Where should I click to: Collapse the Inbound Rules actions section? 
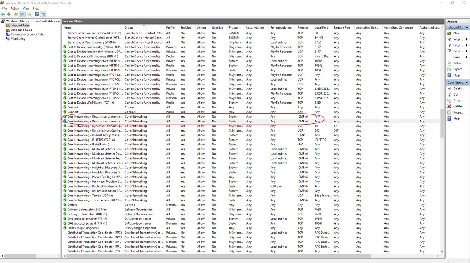(467, 27)
